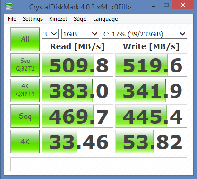Viewport: 197px width, 179px height.
Task: Click the 469.7 Seq read result
Action: click(x=77, y=116)
